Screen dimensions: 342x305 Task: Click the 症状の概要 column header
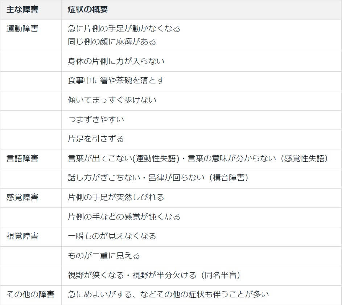point(88,10)
